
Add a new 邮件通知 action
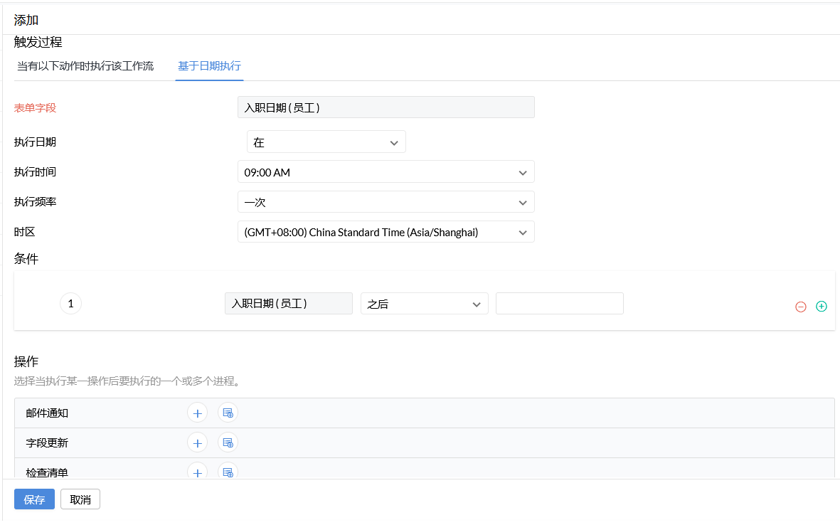click(x=197, y=413)
